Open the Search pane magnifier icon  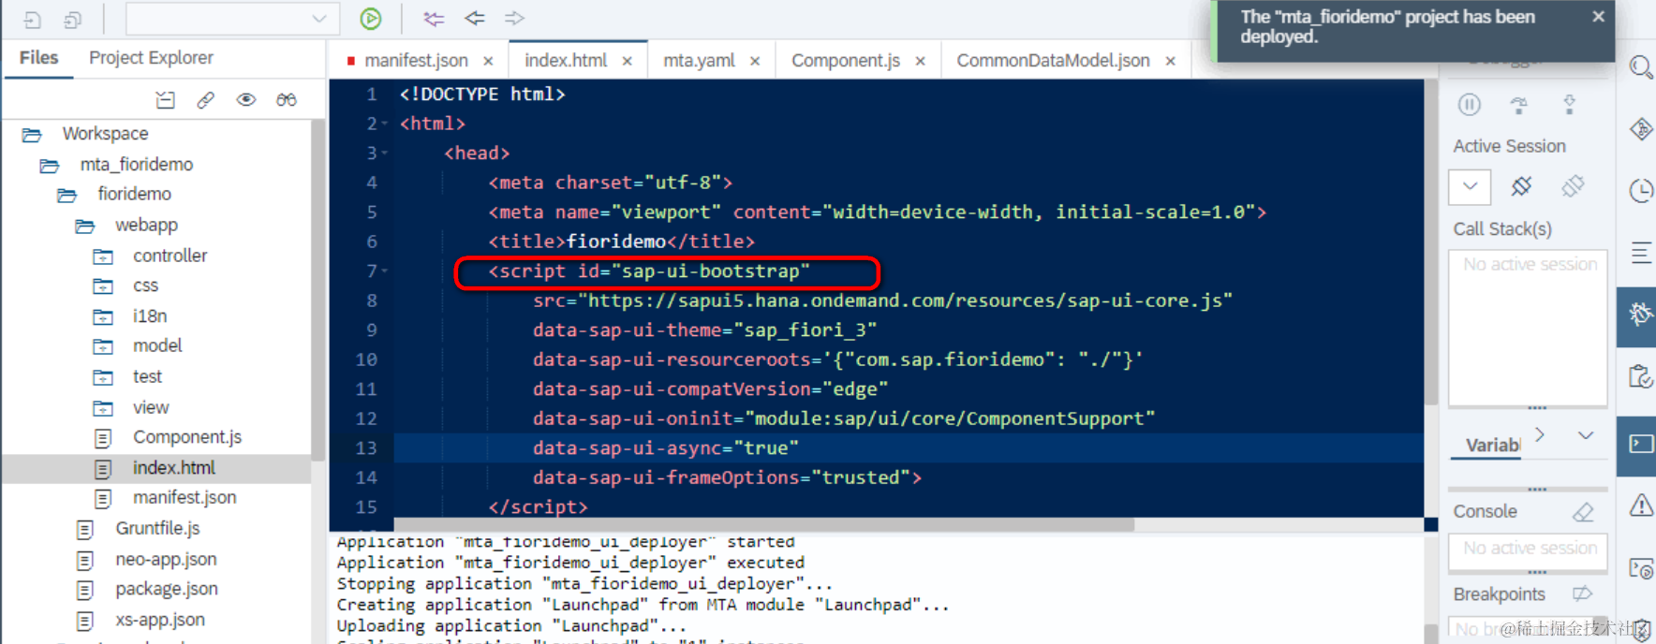(1640, 67)
